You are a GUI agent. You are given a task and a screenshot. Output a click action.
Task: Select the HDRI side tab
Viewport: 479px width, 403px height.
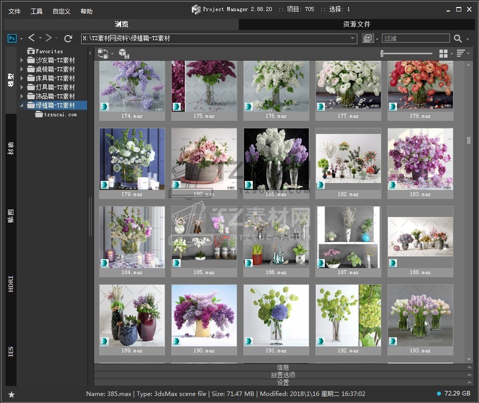tap(11, 284)
